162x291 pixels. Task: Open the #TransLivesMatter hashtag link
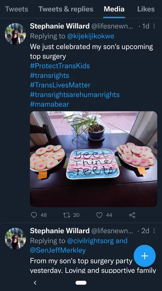tap(60, 85)
